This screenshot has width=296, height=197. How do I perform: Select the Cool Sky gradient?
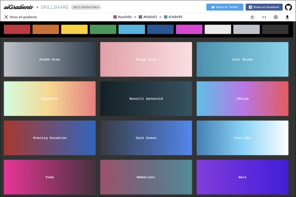(242, 138)
